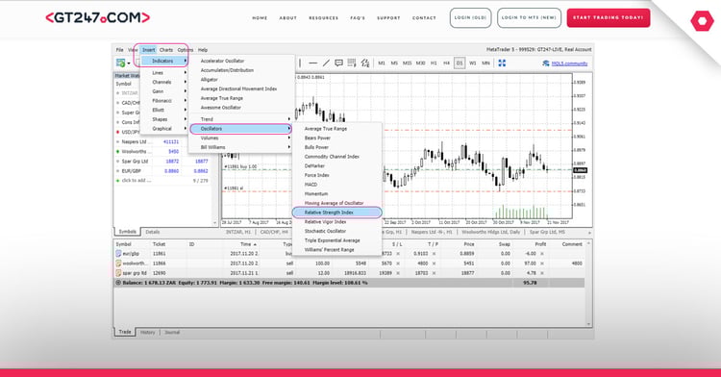This screenshot has width=721, height=377.
Task: Select the horizontal line drawing tool
Action: (313, 63)
